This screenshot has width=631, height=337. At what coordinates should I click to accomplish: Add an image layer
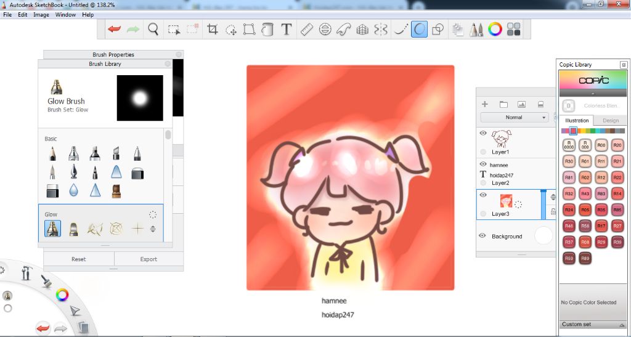521,104
